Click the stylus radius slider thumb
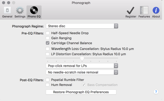This screenshot has width=164, height=101. tap(82, 59)
